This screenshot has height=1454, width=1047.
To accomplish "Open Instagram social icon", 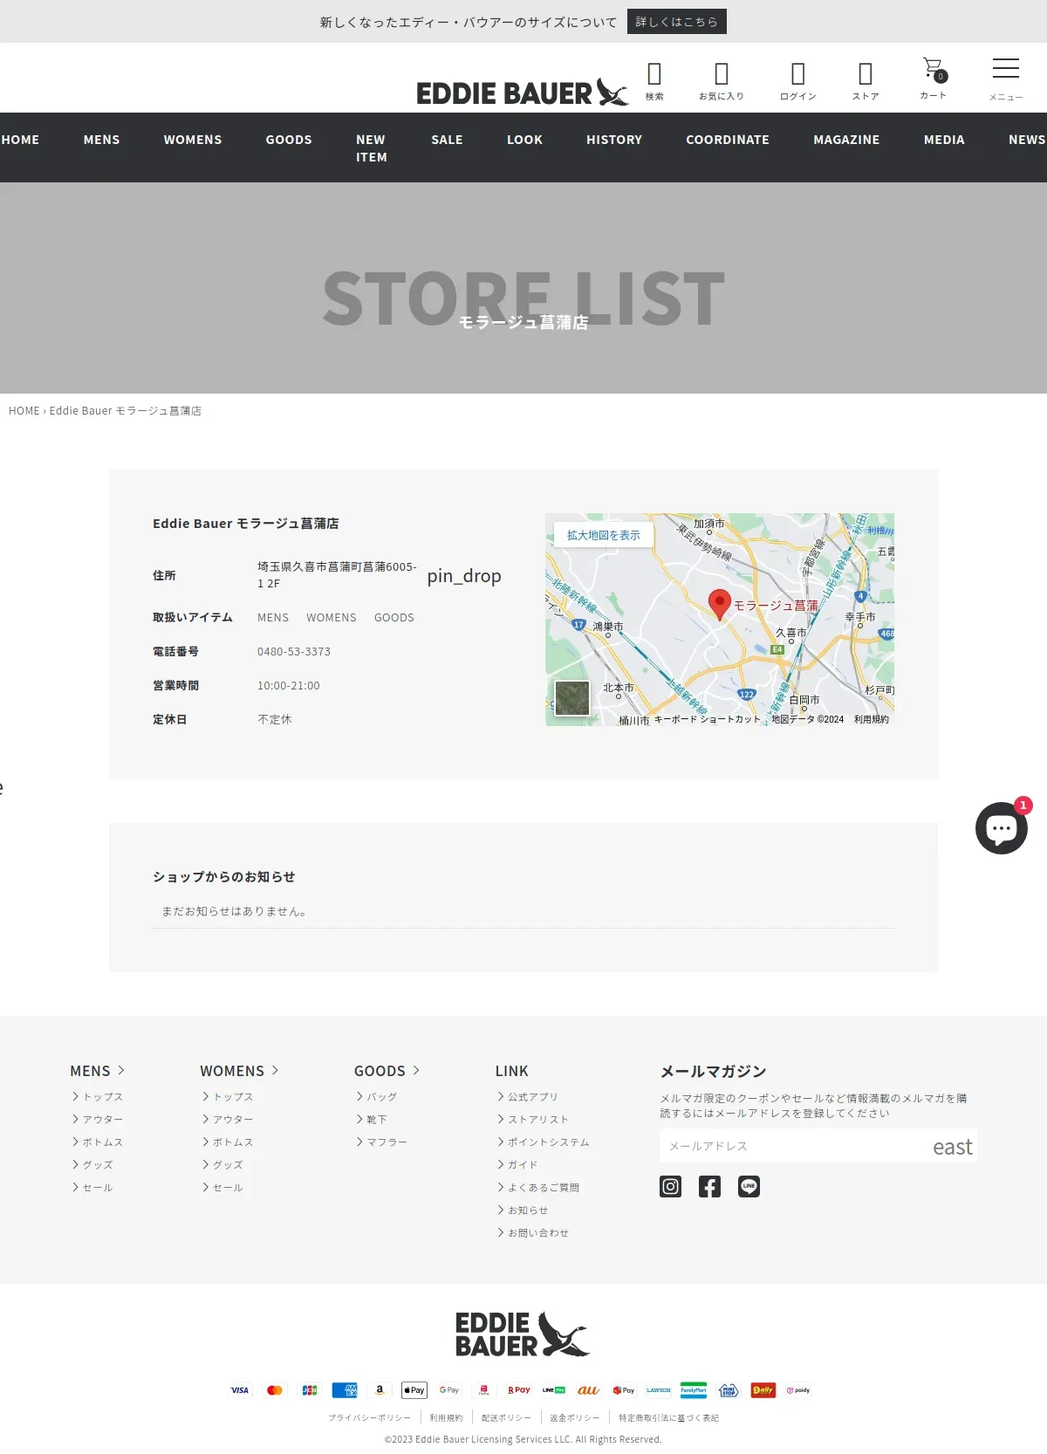I will [x=670, y=1187].
